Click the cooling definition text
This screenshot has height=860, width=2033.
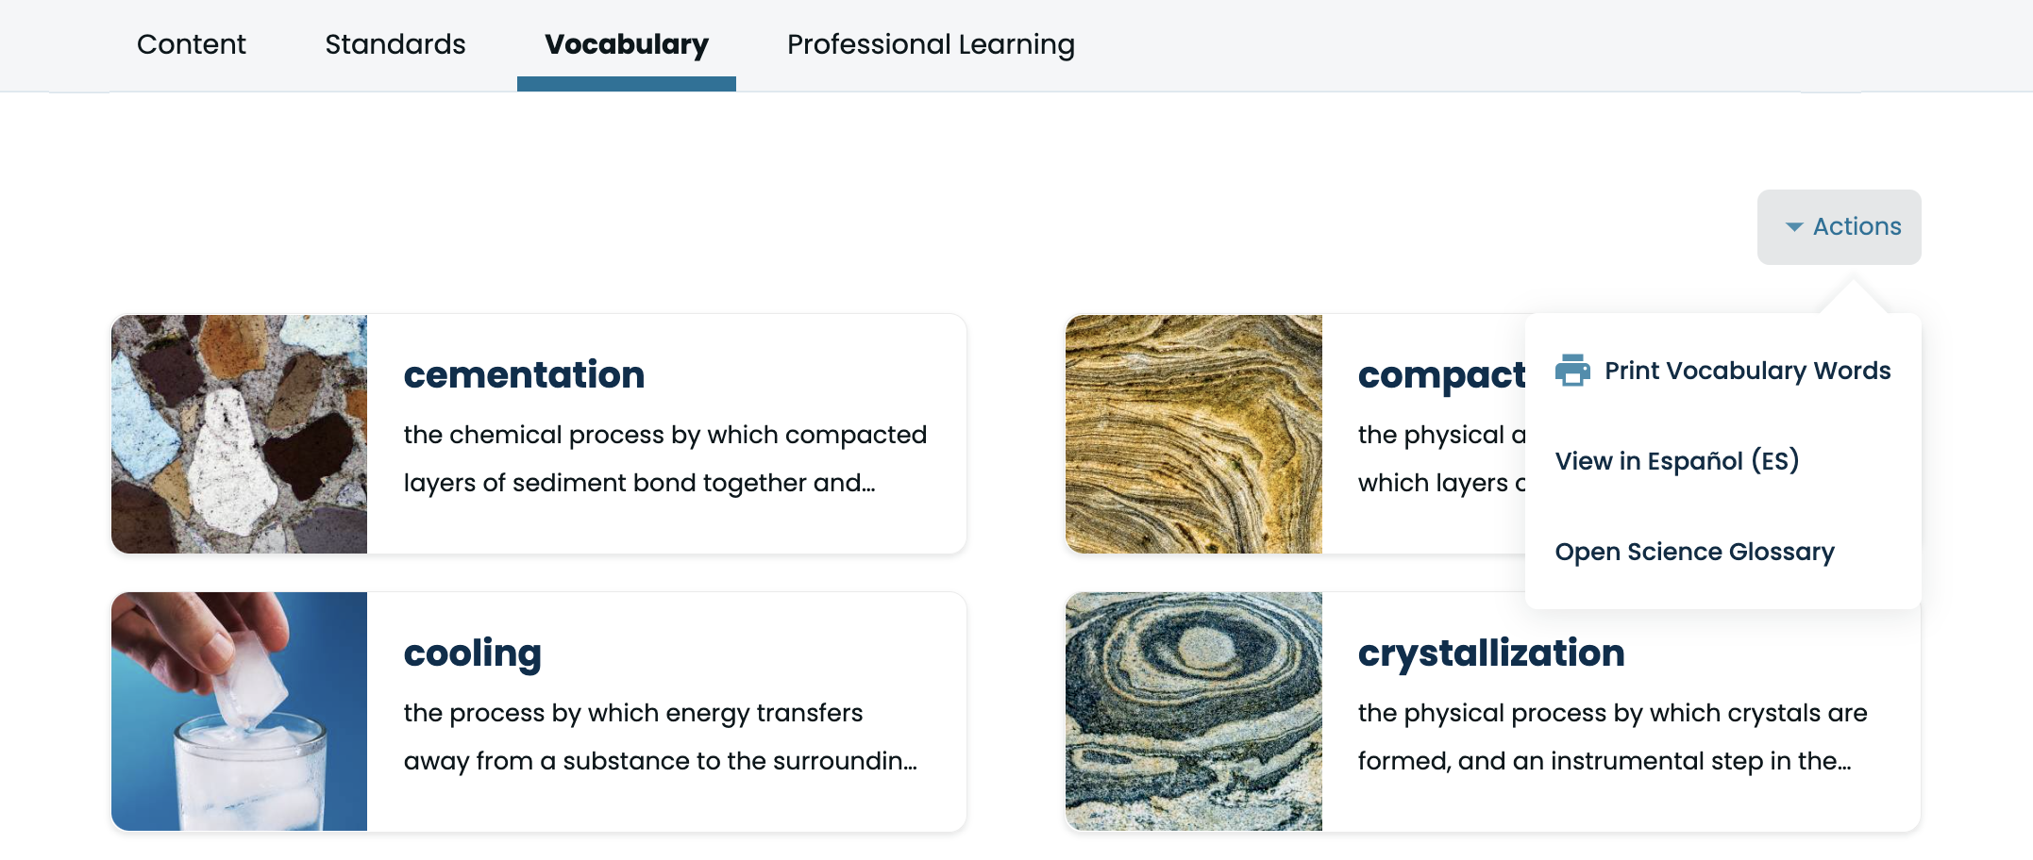click(660, 736)
